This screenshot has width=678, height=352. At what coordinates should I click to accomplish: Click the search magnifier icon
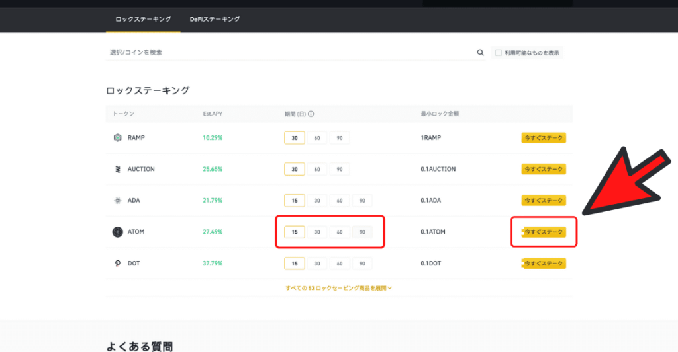click(x=480, y=53)
